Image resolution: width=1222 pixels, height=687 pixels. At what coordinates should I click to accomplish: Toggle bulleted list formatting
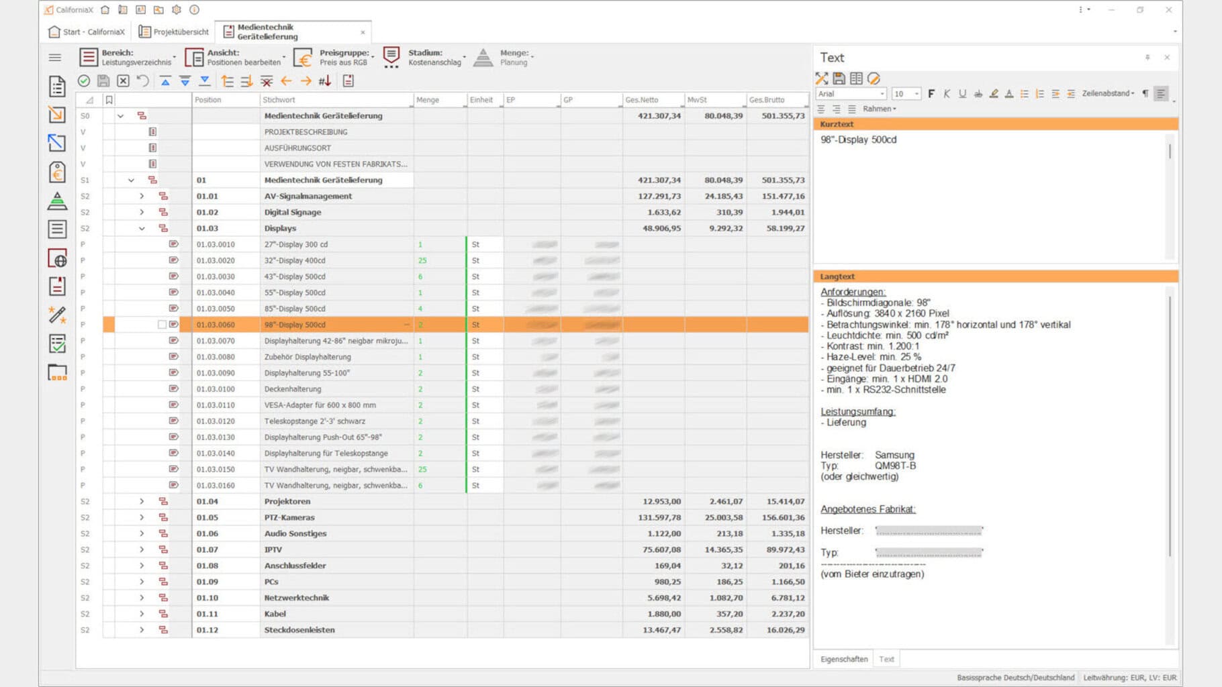point(1024,94)
